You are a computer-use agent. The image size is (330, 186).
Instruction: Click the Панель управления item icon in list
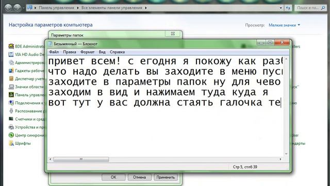pyautogui.click(x=11, y=95)
